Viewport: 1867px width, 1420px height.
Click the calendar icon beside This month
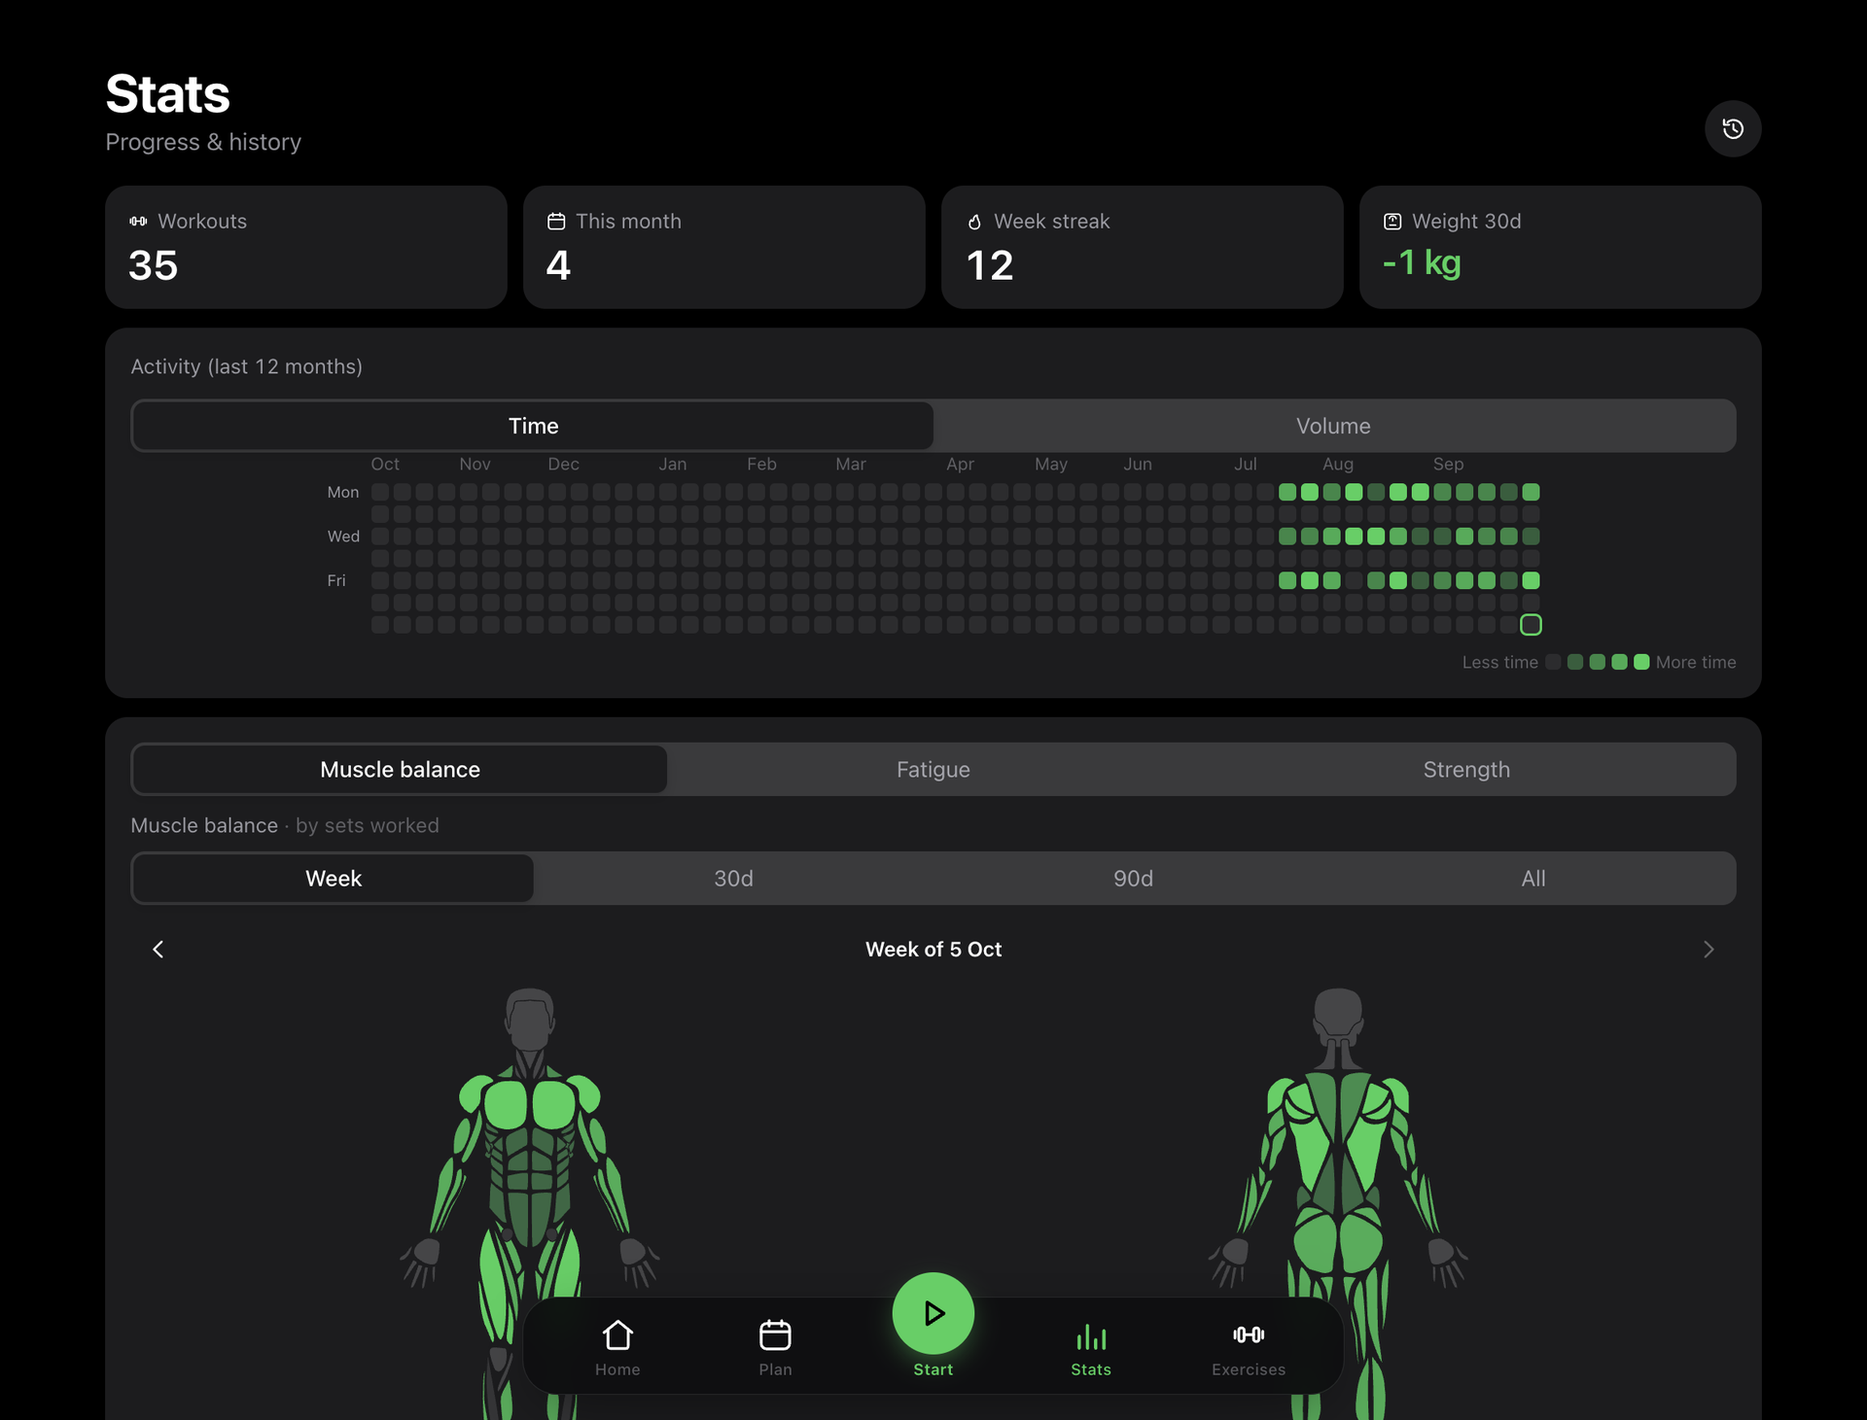(x=556, y=222)
